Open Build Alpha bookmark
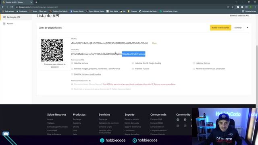The image size is (258, 145). [112, 11]
